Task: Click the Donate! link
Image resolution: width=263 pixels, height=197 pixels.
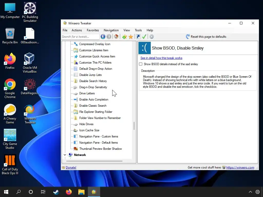Action: click(x=71, y=167)
